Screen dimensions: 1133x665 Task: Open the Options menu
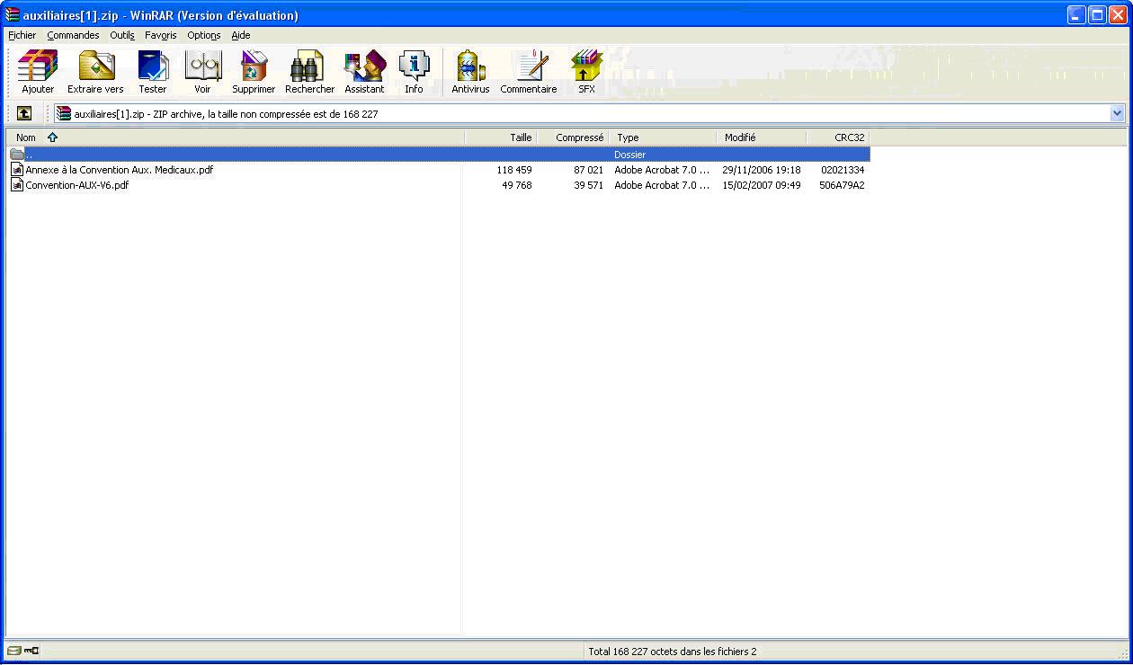(x=204, y=35)
